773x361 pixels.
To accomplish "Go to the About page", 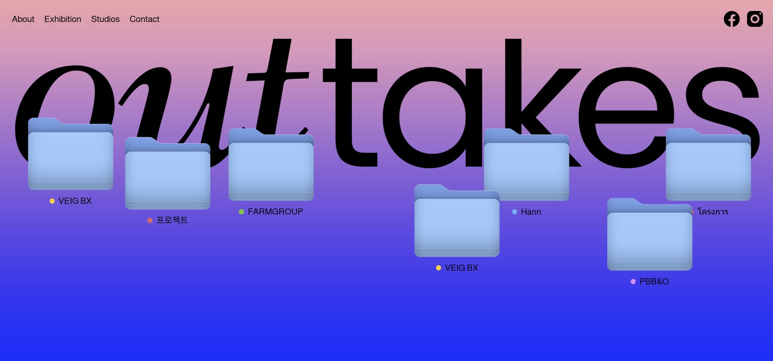I will 23,19.
